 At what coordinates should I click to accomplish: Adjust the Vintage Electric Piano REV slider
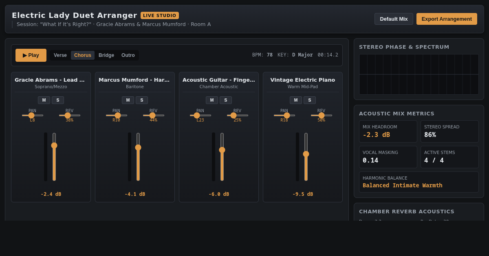pyautogui.click(x=322, y=115)
